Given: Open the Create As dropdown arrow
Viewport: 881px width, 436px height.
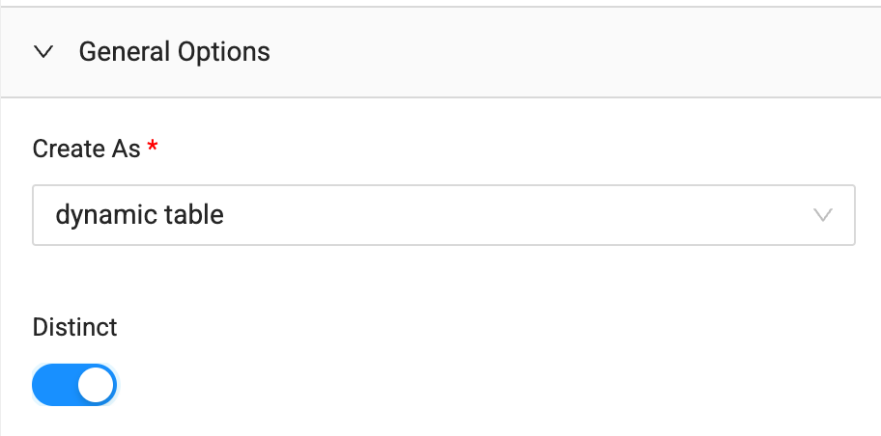Looking at the screenshot, I should pos(823,215).
